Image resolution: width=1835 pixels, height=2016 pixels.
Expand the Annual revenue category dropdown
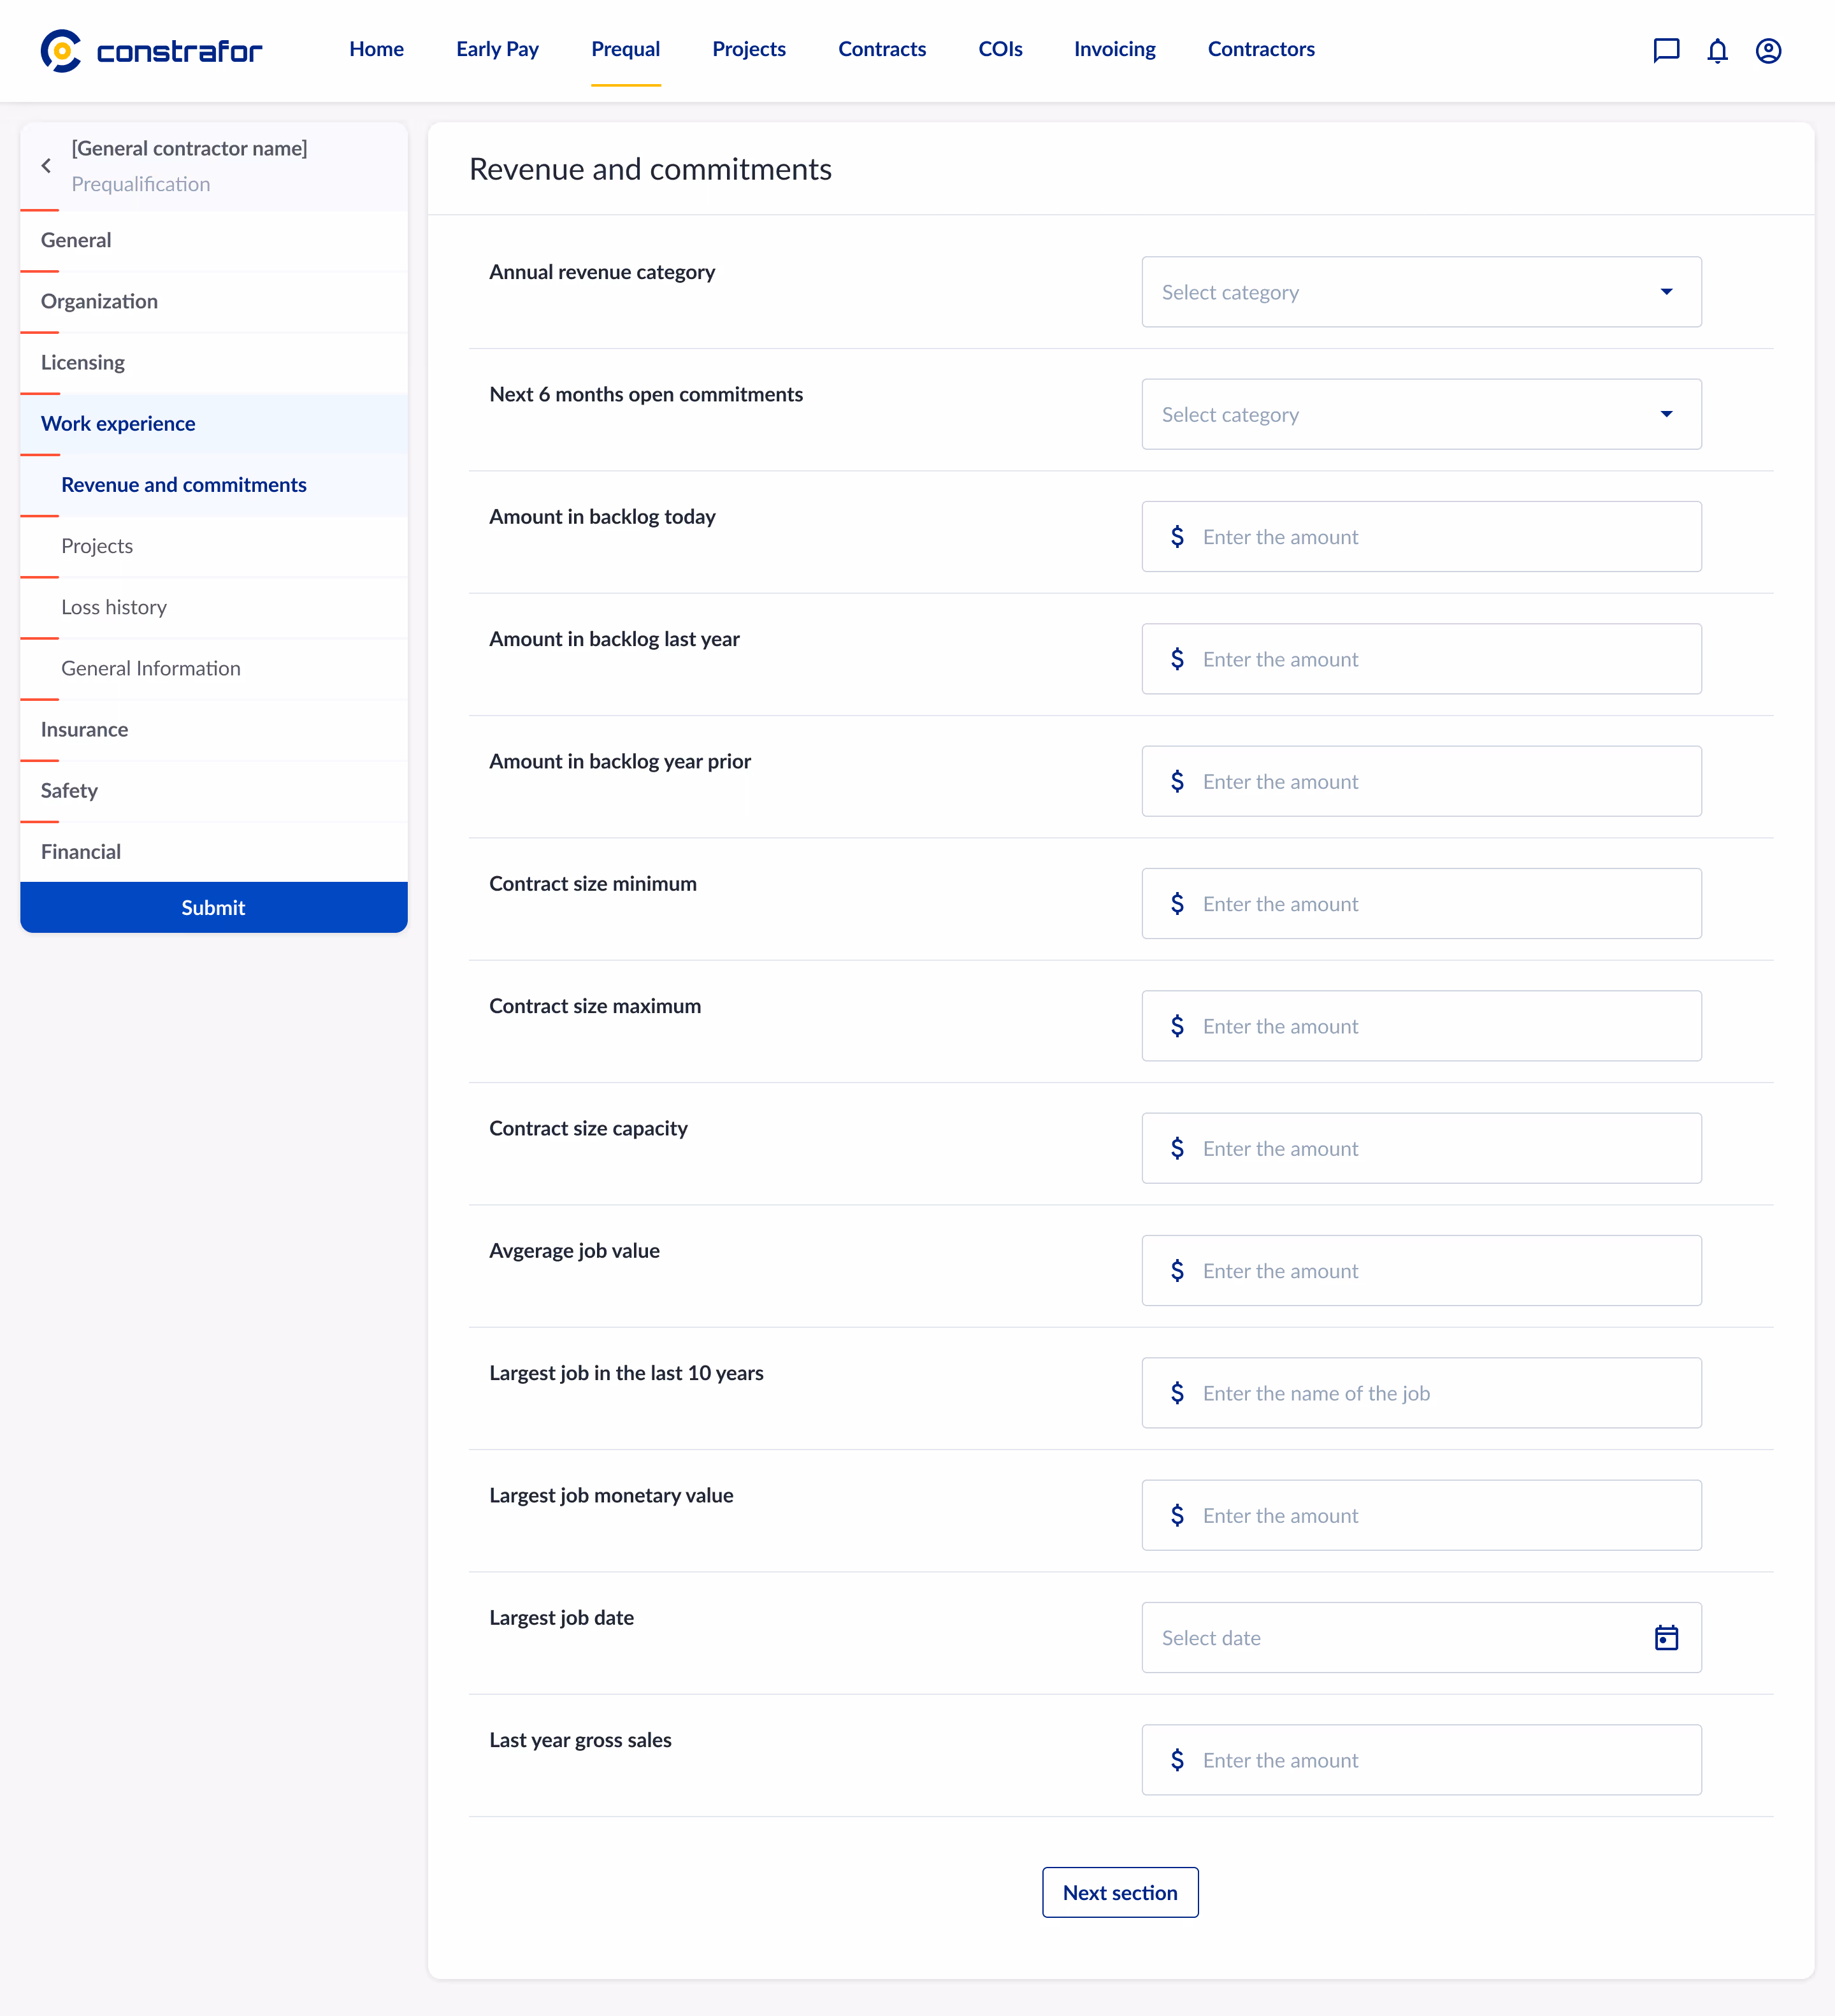(x=1421, y=292)
